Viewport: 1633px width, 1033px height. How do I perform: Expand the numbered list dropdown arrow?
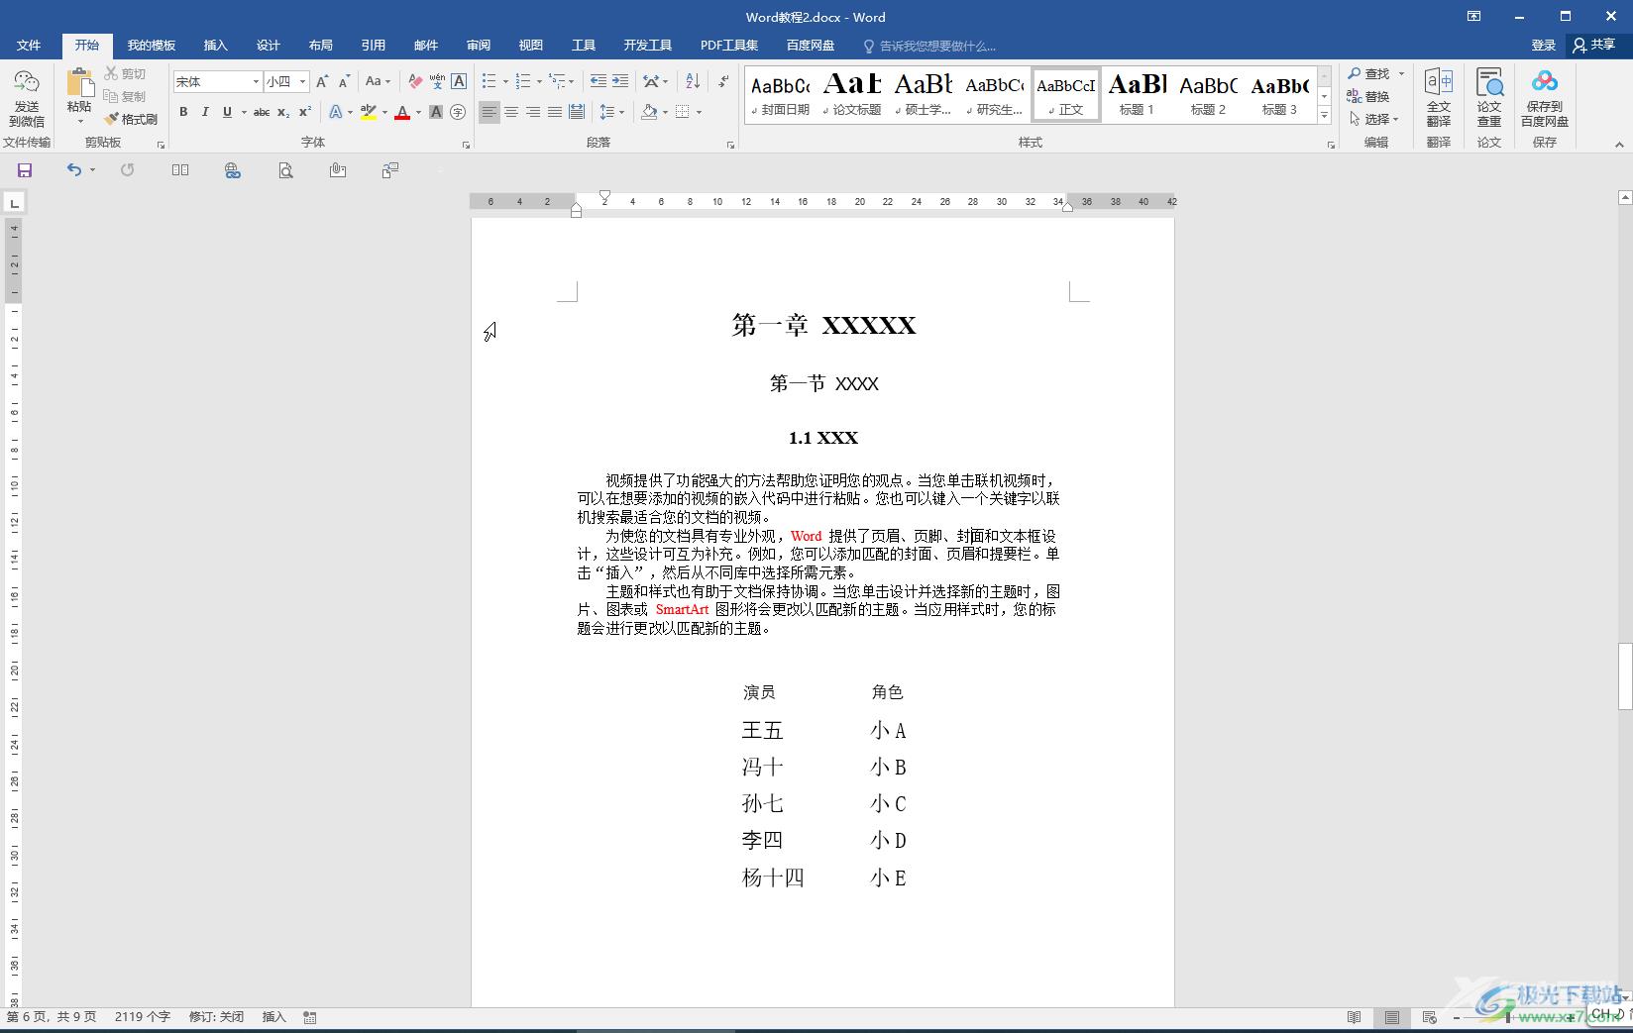(539, 82)
